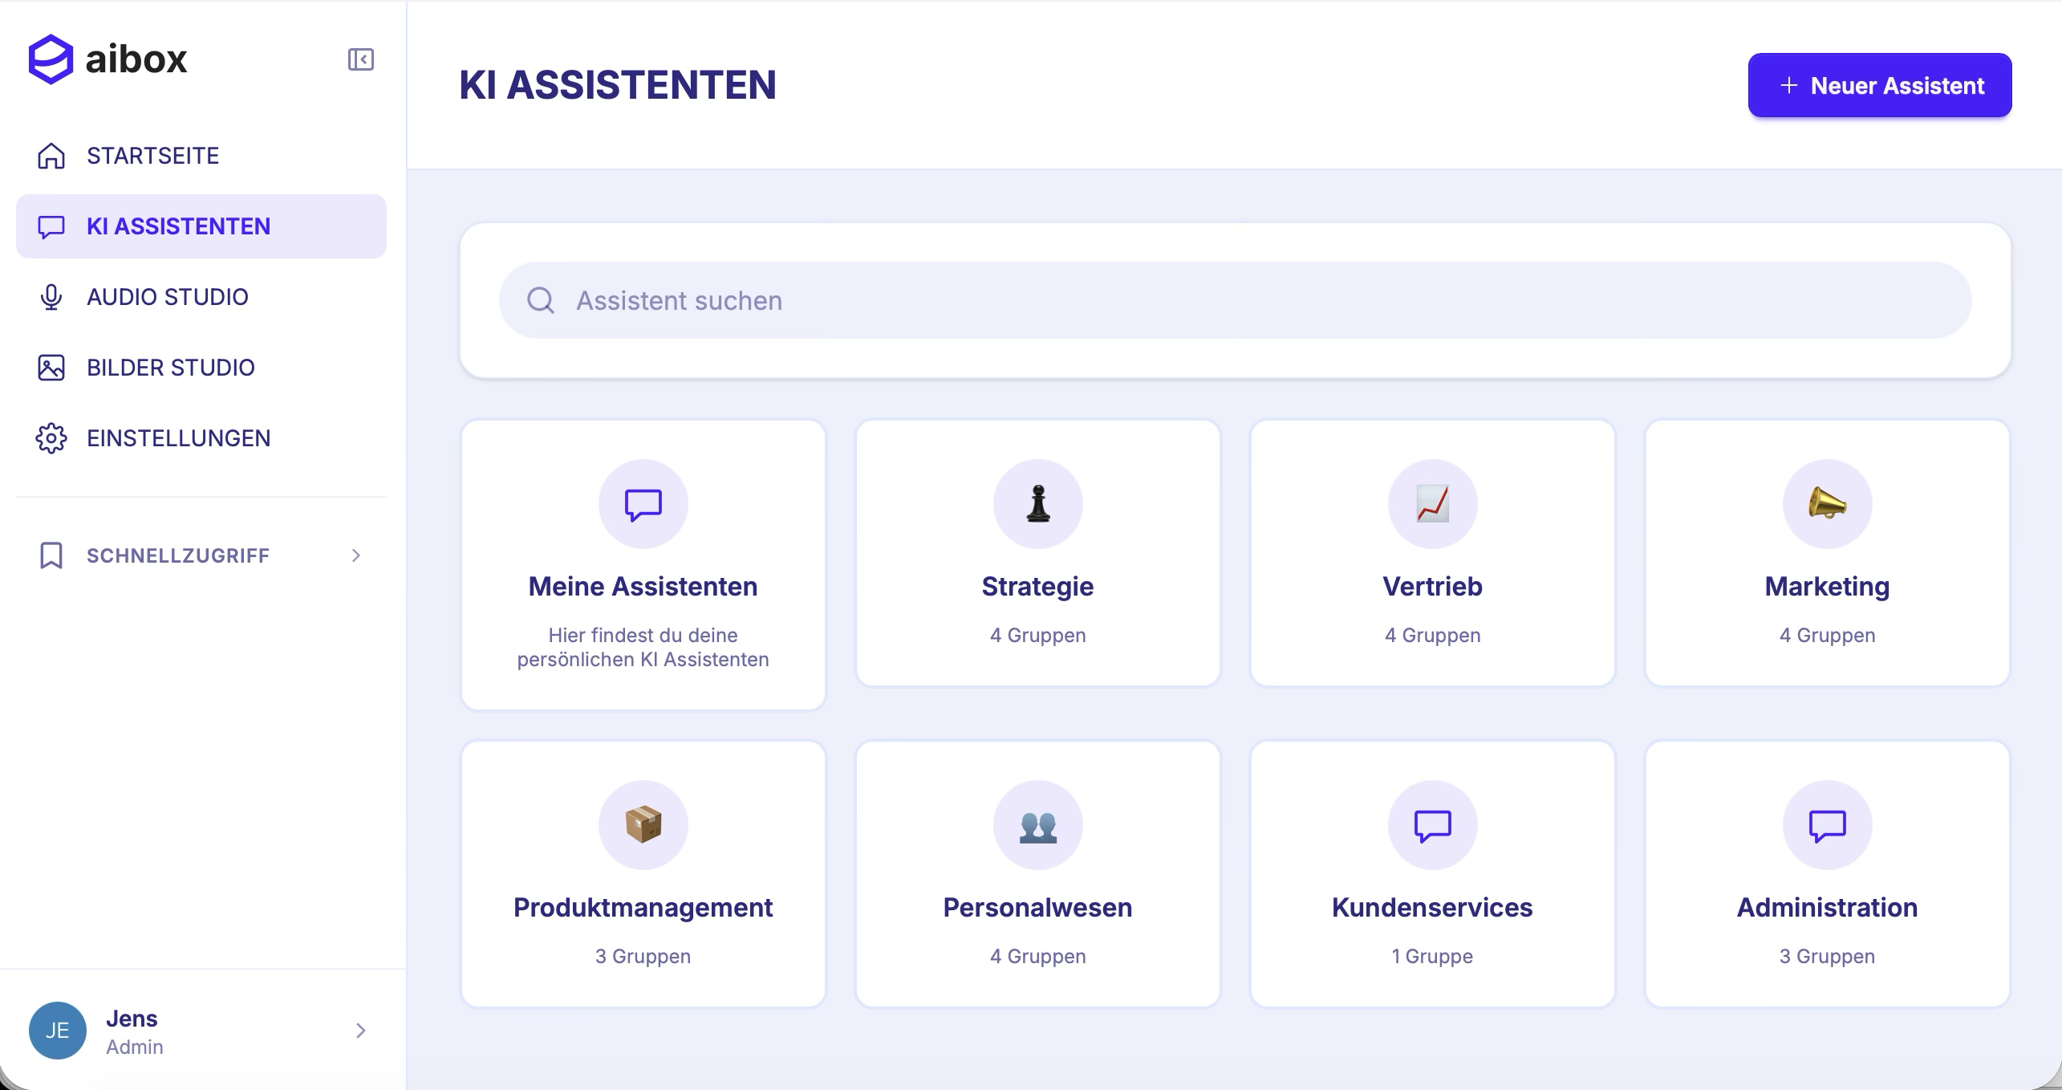Click the '1 Gruppe' label
Image resolution: width=2062 pixels, height=1090 pixels.
point(1433,956)
